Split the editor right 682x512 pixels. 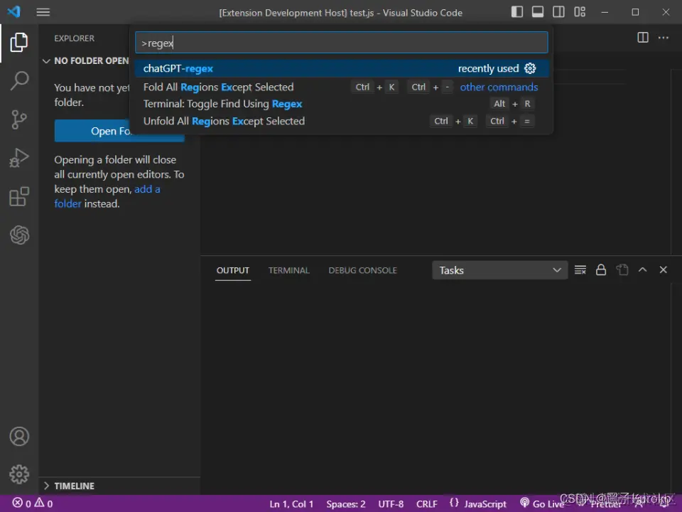point(642,38)
